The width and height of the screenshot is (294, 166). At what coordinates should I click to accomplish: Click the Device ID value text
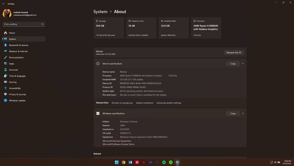point(141,83)
